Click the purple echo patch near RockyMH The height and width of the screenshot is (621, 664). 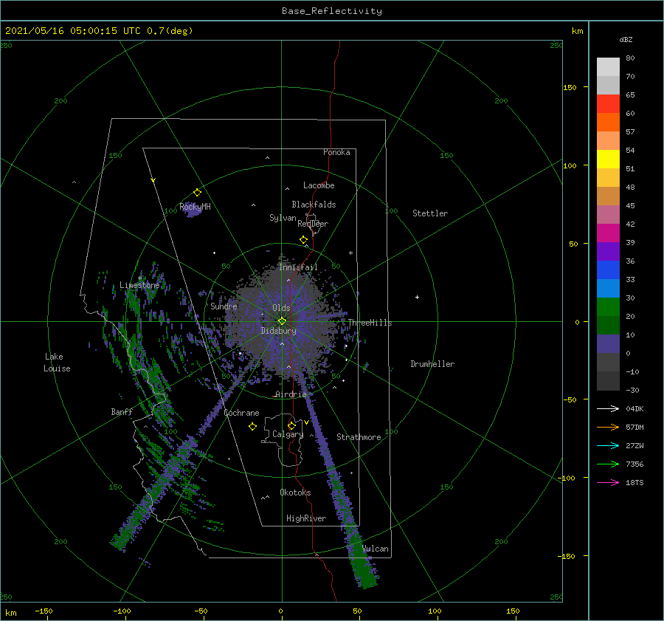(193, 210)
